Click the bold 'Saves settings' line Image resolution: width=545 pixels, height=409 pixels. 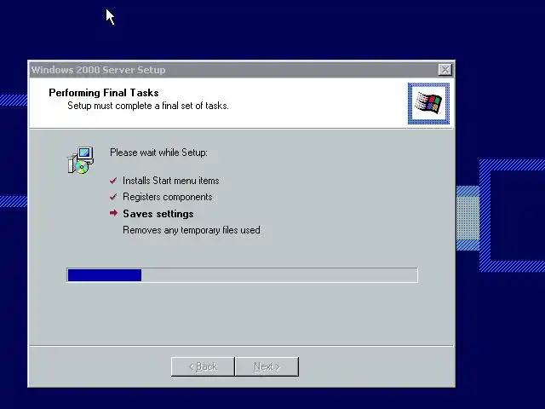tap(158, 214)
